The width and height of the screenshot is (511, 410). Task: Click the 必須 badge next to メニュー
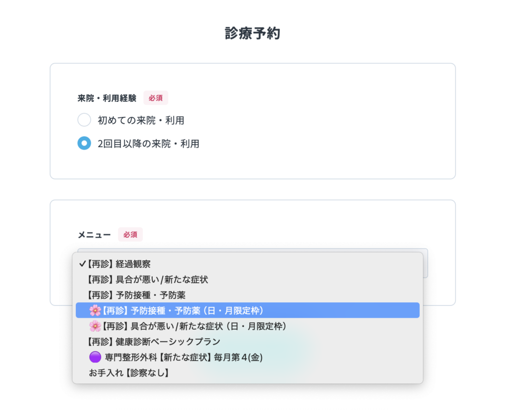click(130, 234)
